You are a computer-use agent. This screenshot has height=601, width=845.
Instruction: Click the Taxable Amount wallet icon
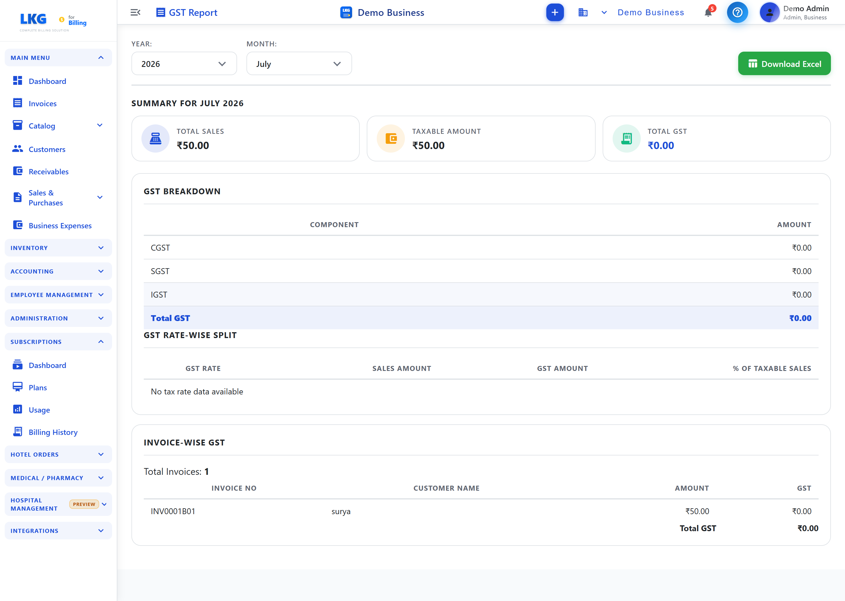pyautogui.click(x=391, y=139)
